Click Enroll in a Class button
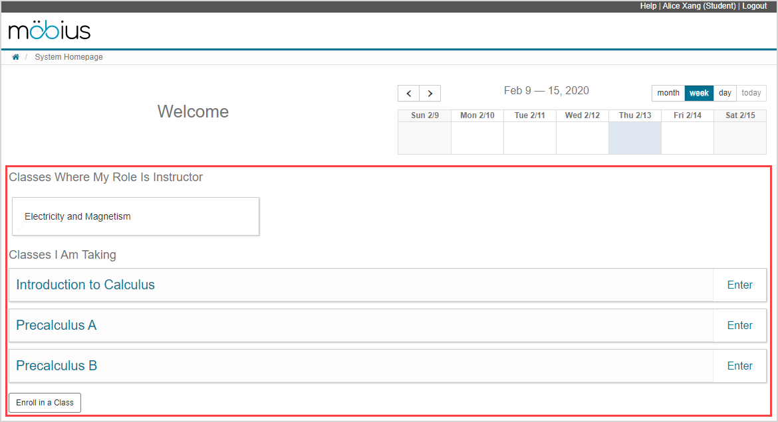The height and width of the screenshot is (422, 778). pyautogui.click(x=45, y=403)
